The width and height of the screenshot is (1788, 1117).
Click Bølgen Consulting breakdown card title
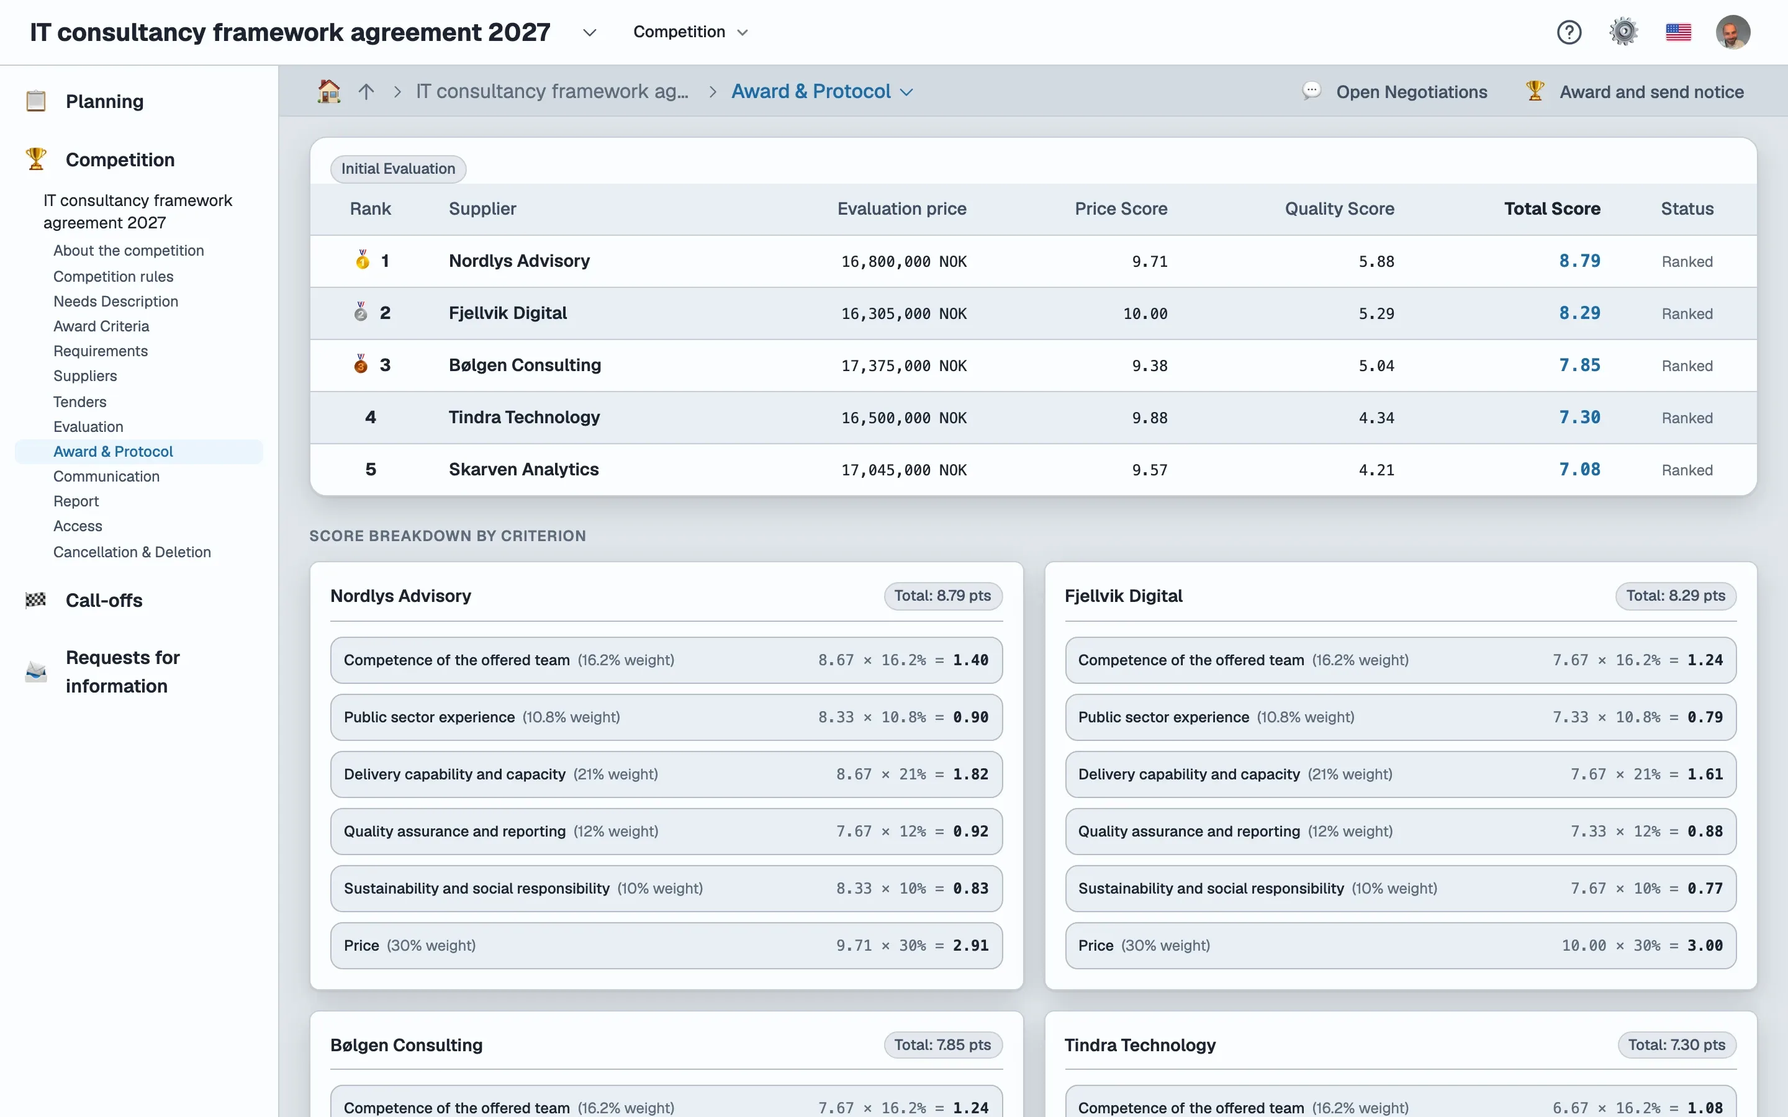click(x=407, y=1044)
